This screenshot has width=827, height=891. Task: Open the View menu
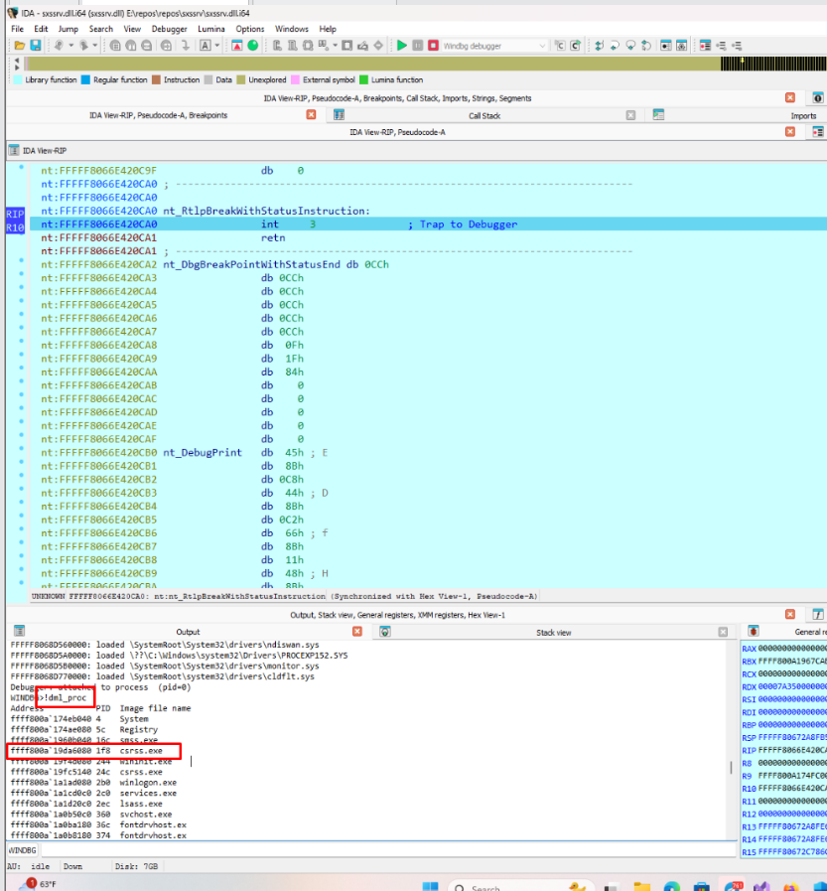click(132, 29)
